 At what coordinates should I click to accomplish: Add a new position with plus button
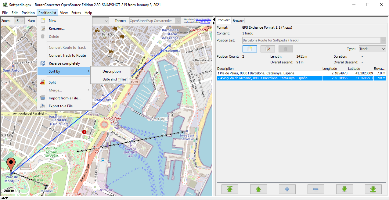(287, 189)
